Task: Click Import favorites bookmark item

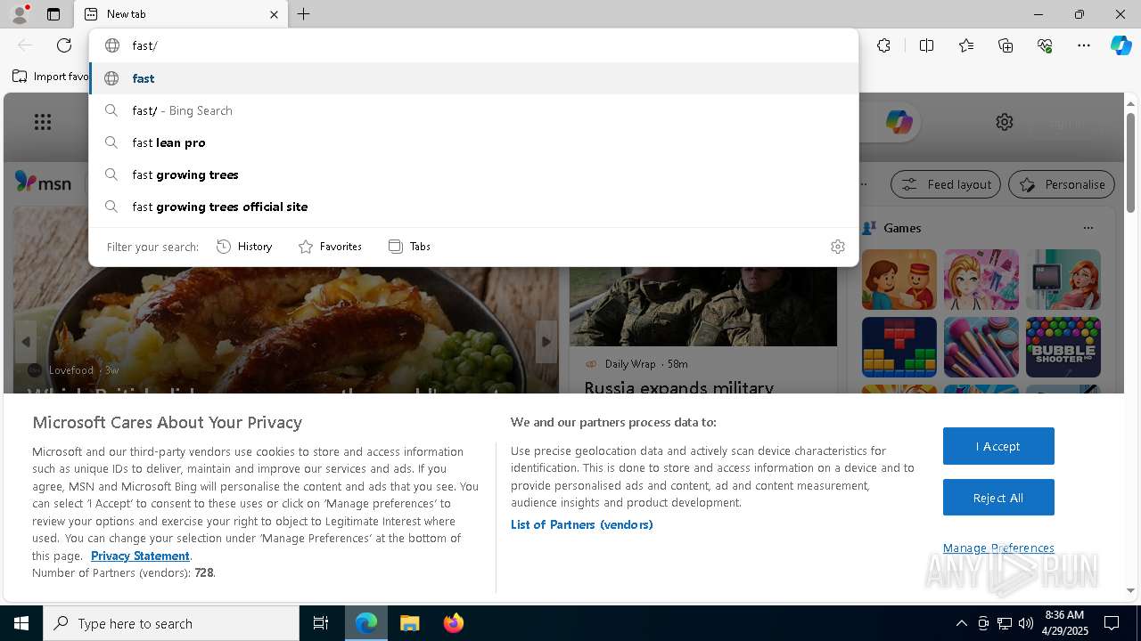Action: coord(51,77)
